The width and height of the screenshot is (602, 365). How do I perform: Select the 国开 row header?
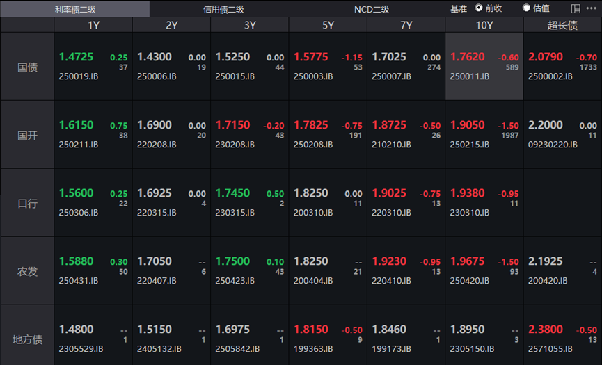pyautogui.click(x=28, y=135)
